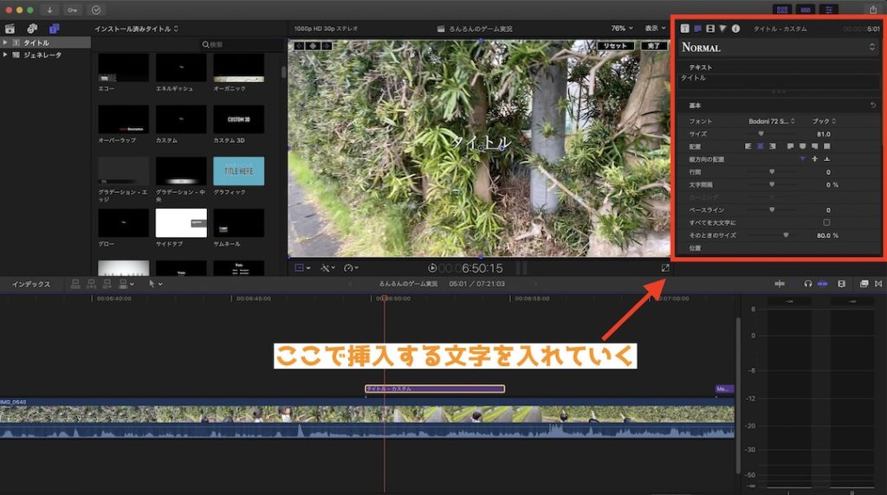This screenshot has height=495, width=887.
Task: Click the share export icon
Action: (x=873, y=10)
